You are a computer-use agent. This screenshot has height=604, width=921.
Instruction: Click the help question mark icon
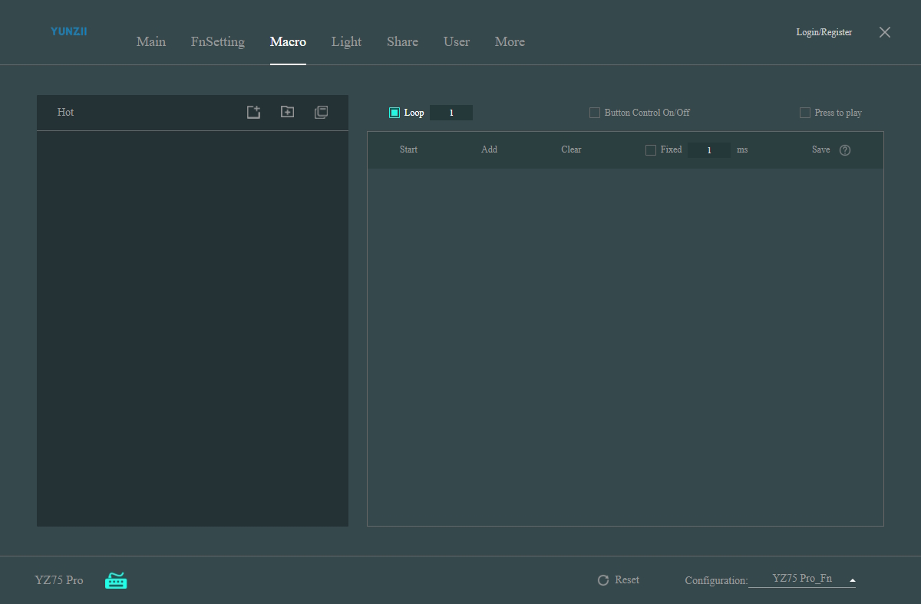pos(845,150)
